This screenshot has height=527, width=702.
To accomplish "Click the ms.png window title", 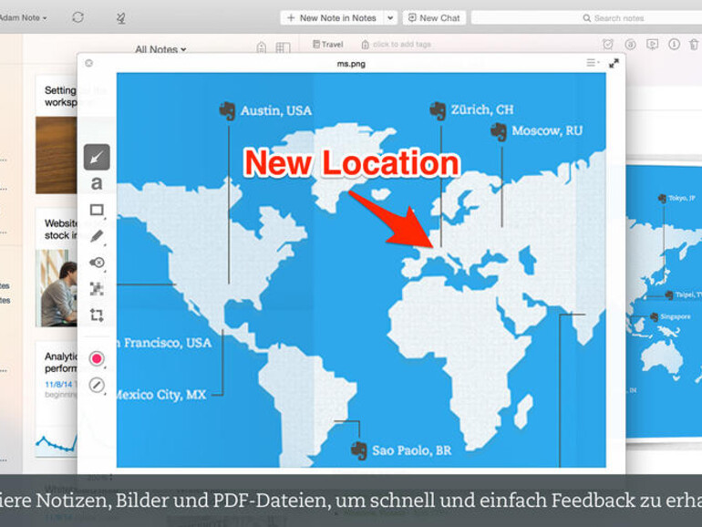I will pyautogui.click(x=351, y=64).
